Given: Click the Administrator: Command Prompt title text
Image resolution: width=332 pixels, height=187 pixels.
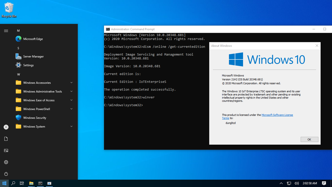Looking at the screenshot, I should (133, 29).
